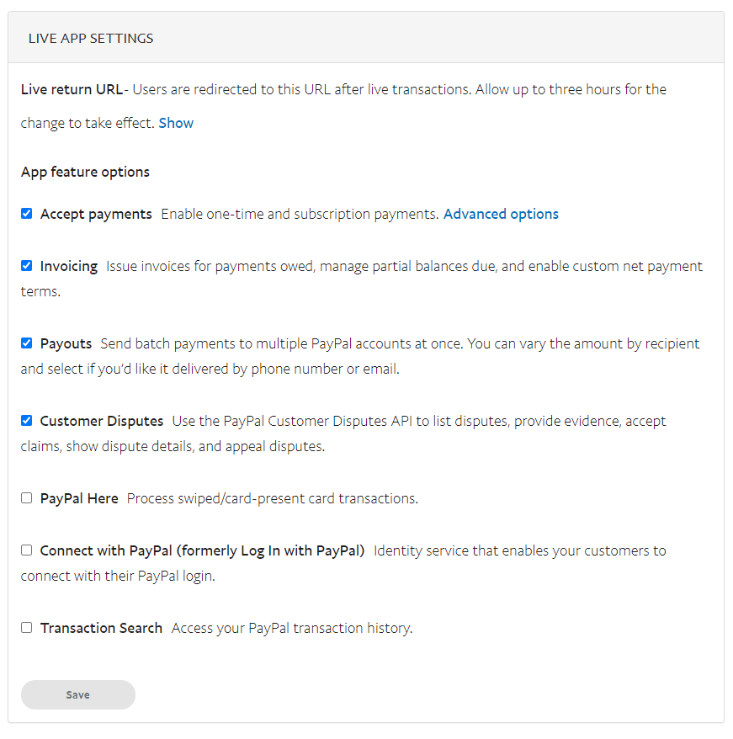Uncheck the Accept payments checkbox

tap(26, 214)
